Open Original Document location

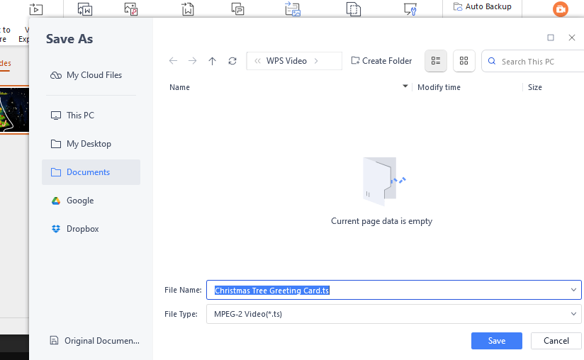point(94,341)
